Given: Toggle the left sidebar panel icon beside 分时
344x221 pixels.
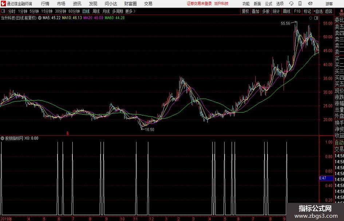Looking at the screenshot, I should point(3,11).
